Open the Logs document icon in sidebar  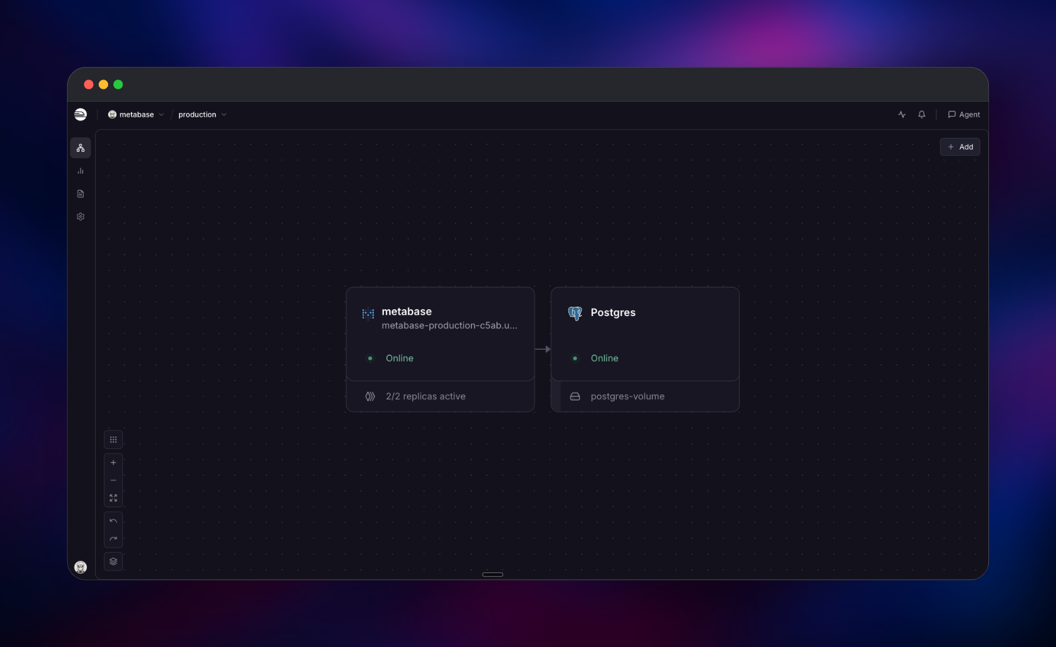[81, 194]
